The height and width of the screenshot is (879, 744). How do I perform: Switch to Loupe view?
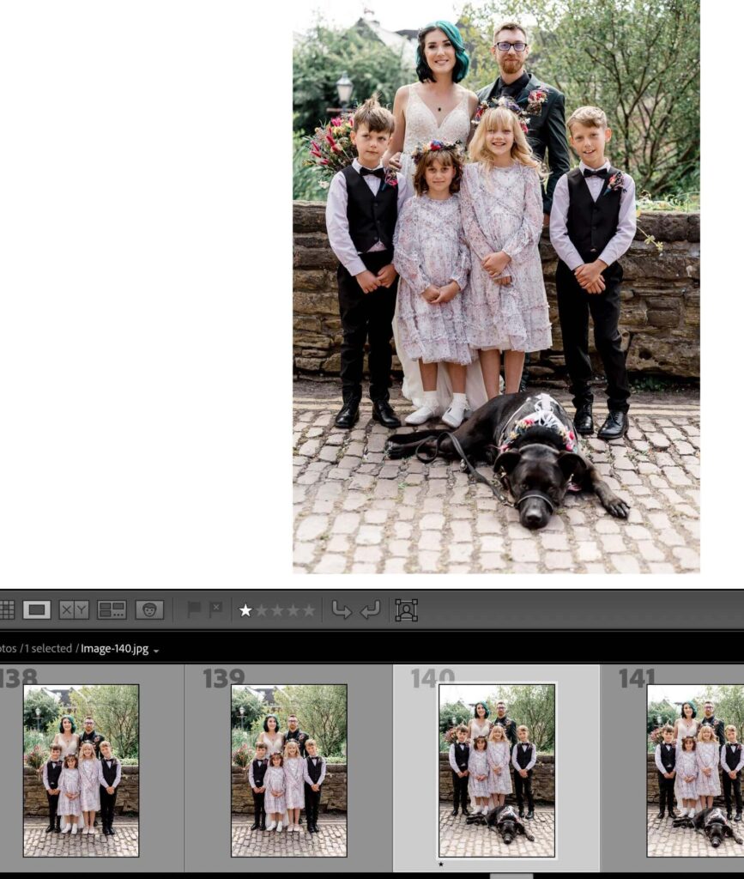(38, 611)
